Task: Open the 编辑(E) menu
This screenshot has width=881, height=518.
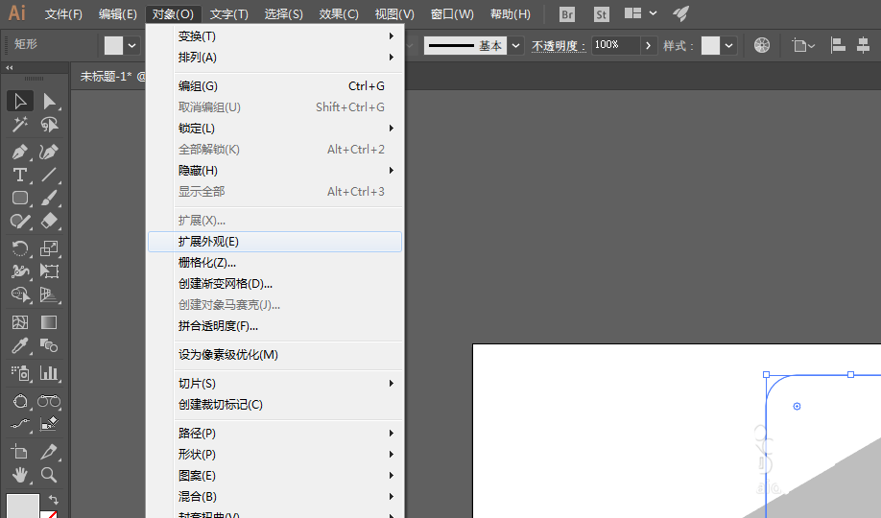Action: point(117,14)
